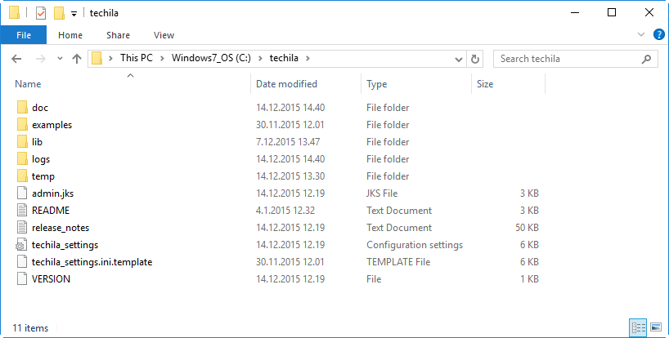Click the search magnifier icon
Viewport: 669px width, 338px height.
pos(646,59)
